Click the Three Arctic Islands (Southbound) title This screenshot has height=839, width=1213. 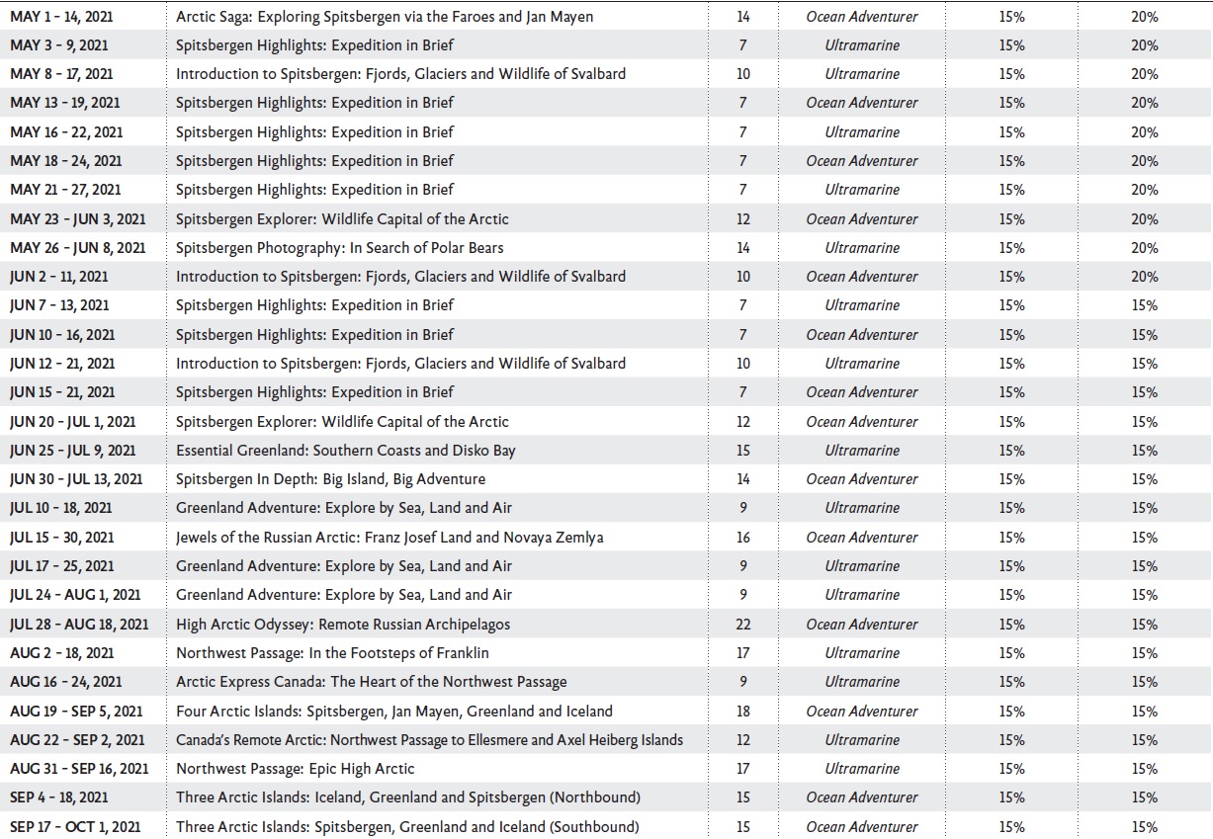pyautogui.click(x=407, y=827)
